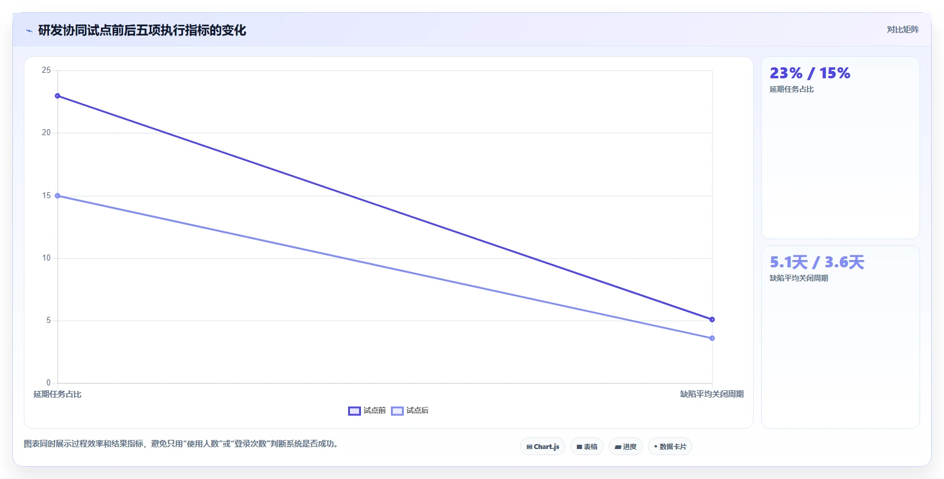The height and width of the screenshot is (479, 944).
Task: Click the 试点后 data point at 3.6
Action: [712, 338]
